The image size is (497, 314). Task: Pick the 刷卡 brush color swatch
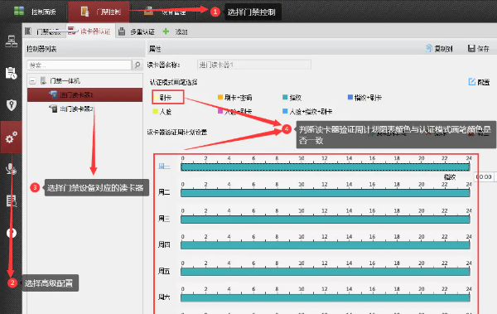click(x=156, y=97)
